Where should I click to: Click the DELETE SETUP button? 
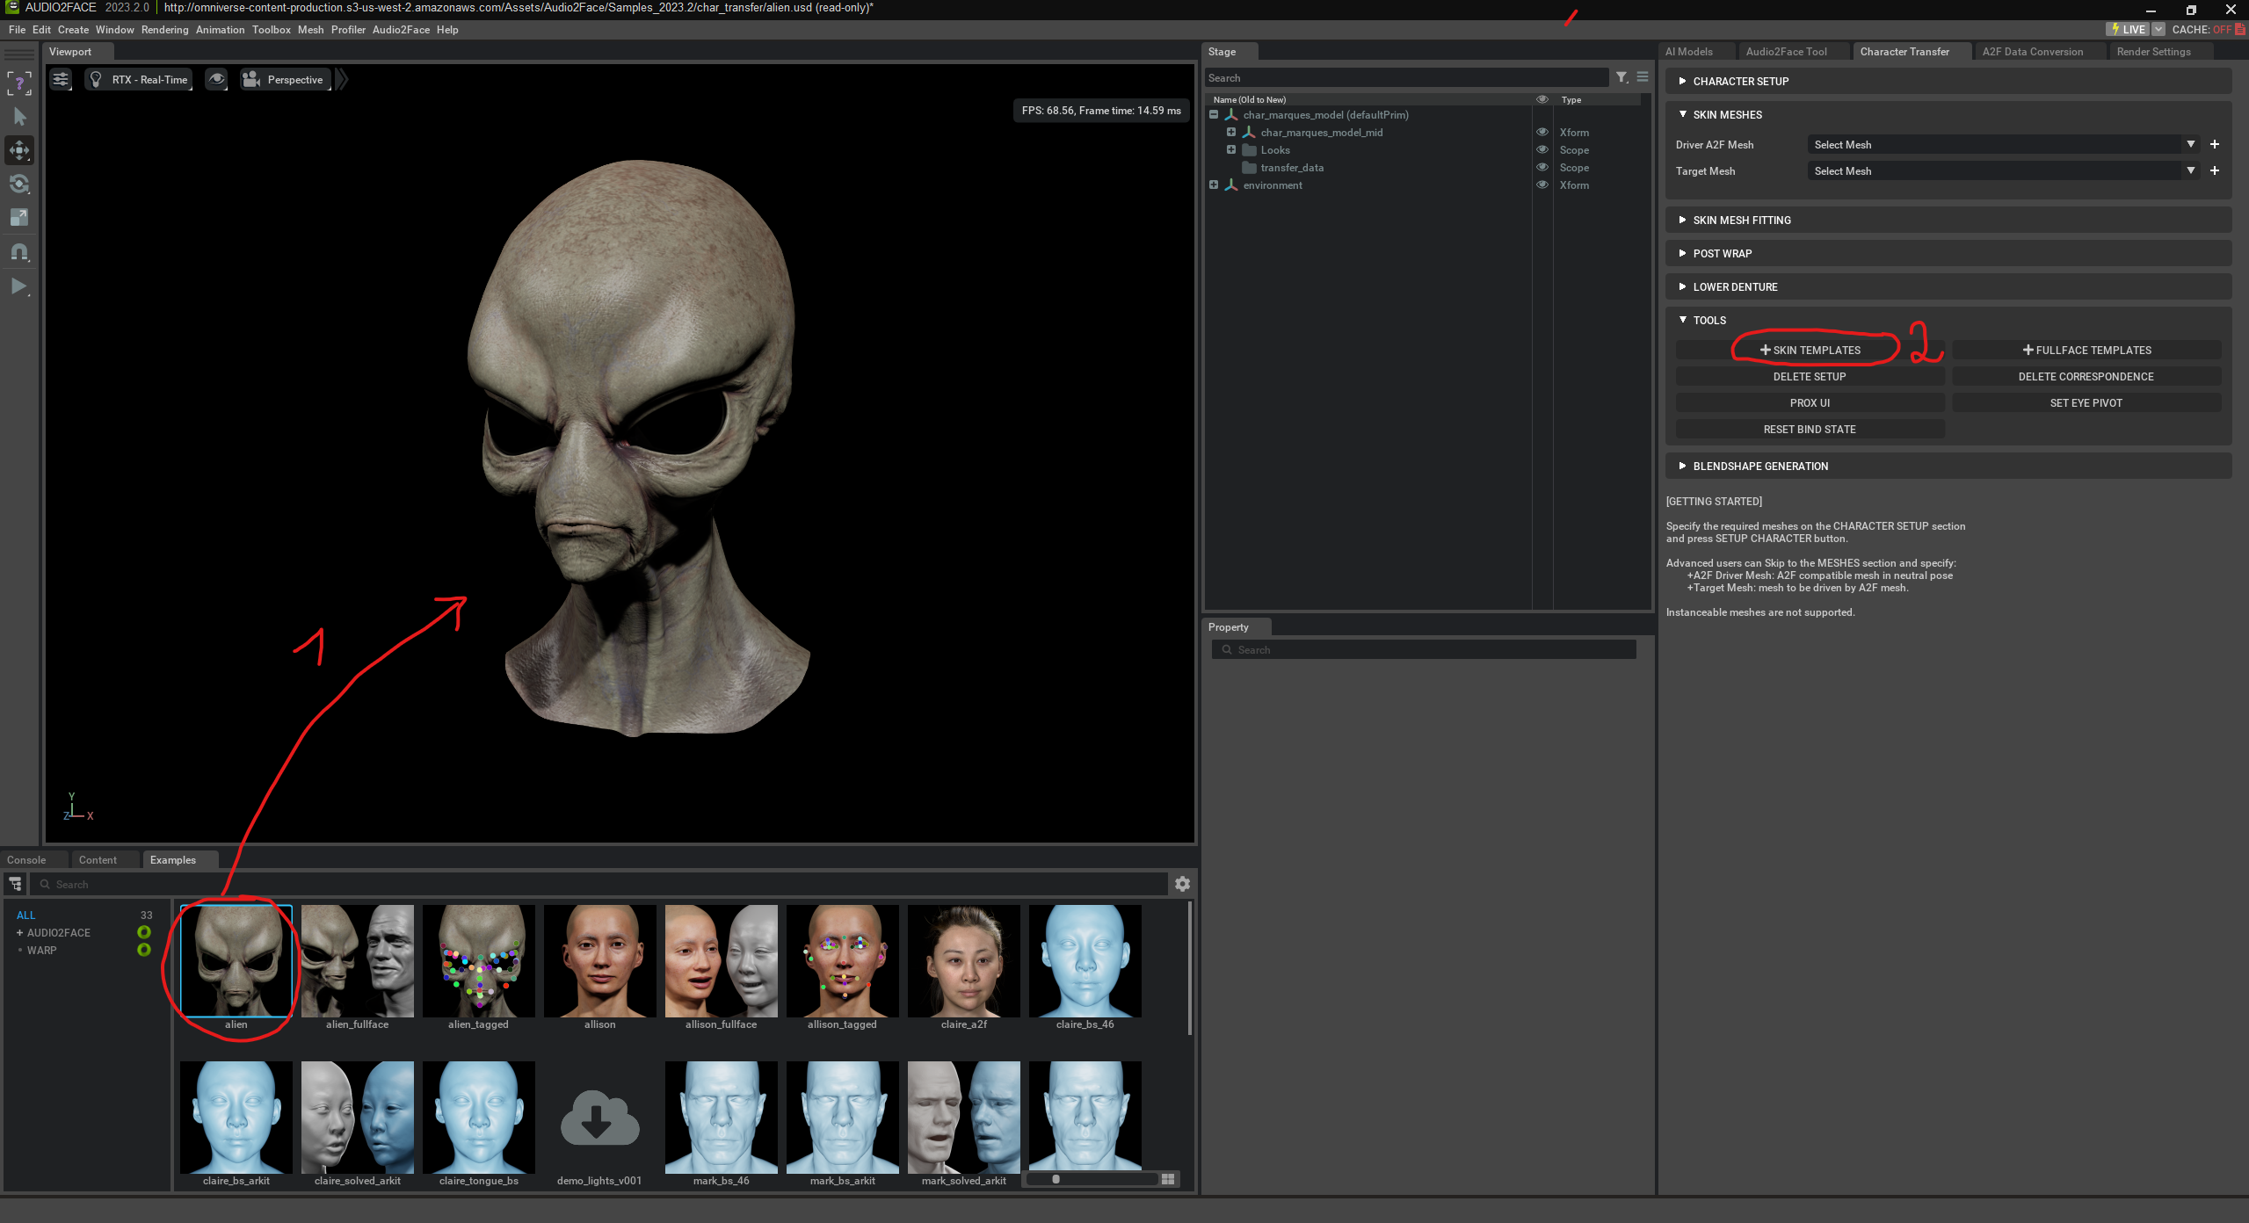tap(1809, 376)
